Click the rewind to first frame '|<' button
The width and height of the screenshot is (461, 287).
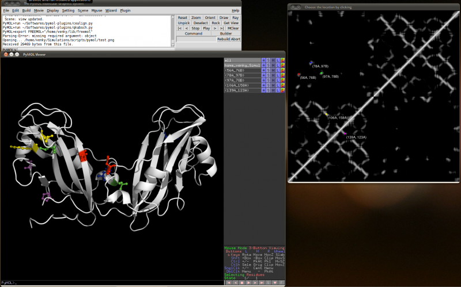point(180,28)
